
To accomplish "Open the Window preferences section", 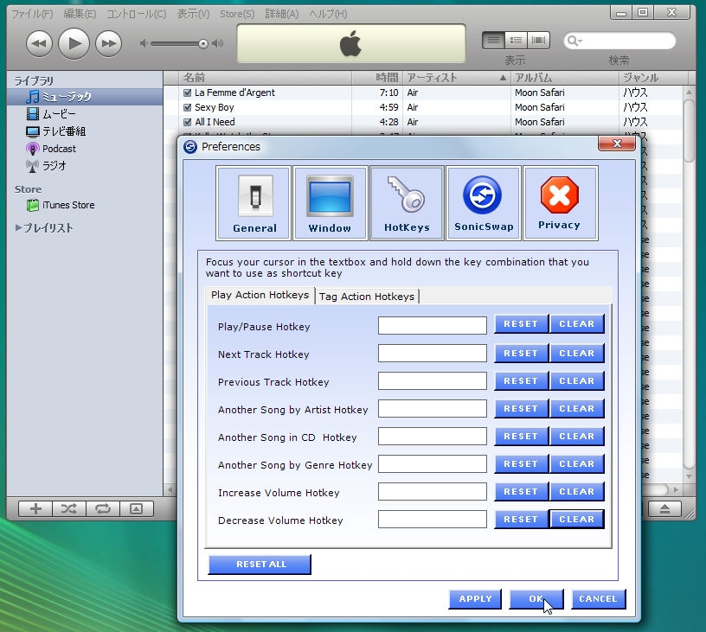I will tap(330, 203).
